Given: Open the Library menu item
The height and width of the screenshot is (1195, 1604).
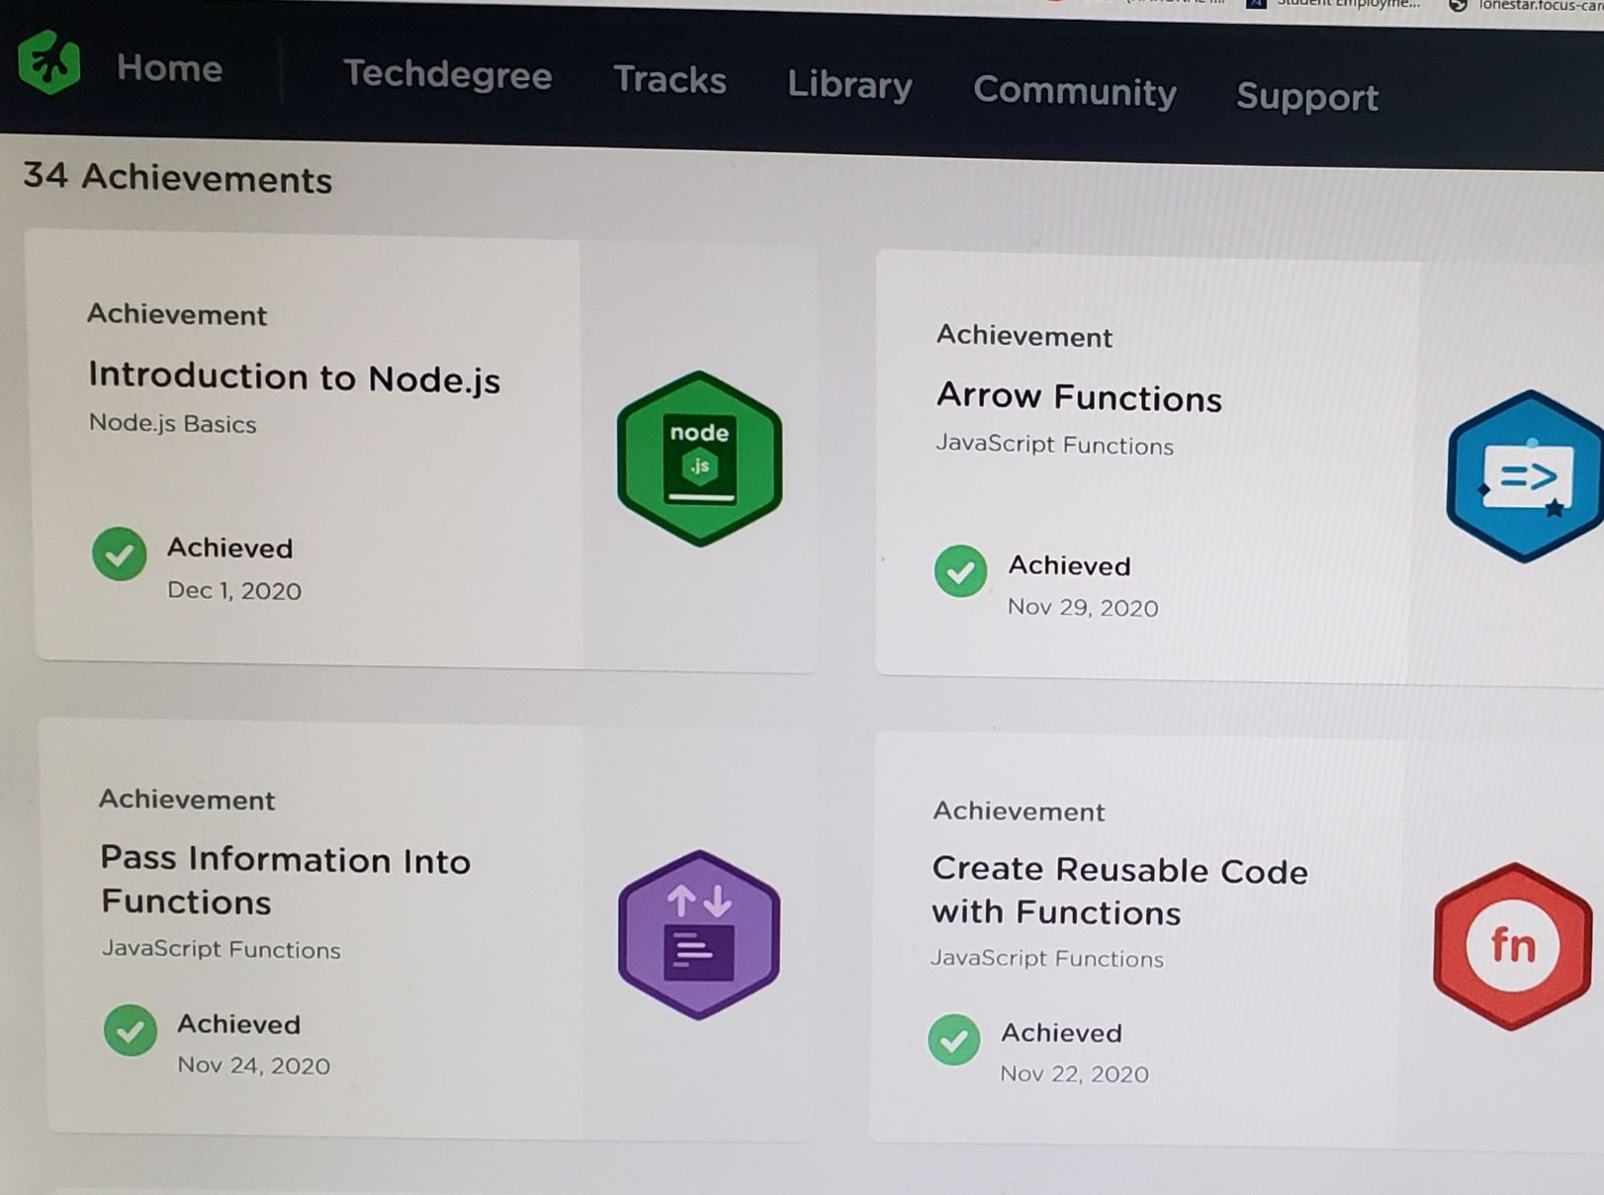Looking at the screenshot, I should tap(849, 85).
